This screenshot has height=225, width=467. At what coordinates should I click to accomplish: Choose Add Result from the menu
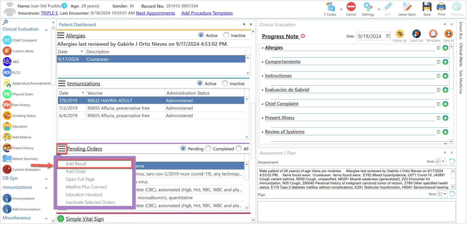tap(95, 164)
